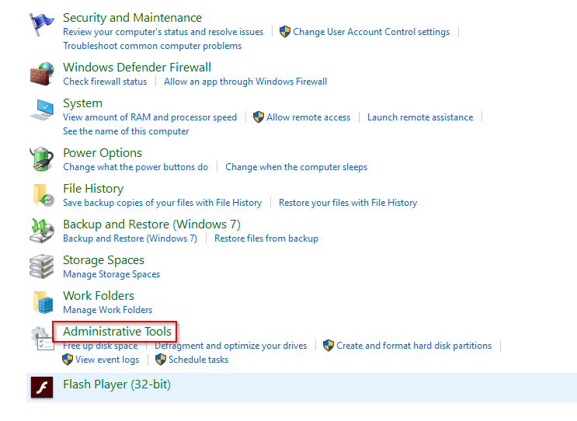The width and height of the screenshot is (577, 421).
Task: Open the Schedule tasks link
Action: pos(198,360)
